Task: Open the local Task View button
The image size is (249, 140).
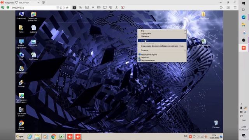Action: click(244, 10)
